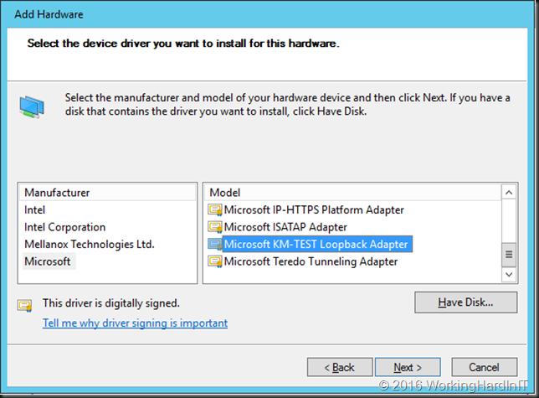The image size is (539, 398).
Task: Select Mellanox Technologies Ltd. manufacturer
Action: coord(90,244)
